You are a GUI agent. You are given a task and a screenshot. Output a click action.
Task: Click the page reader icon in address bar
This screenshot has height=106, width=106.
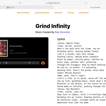click(20, 3)
